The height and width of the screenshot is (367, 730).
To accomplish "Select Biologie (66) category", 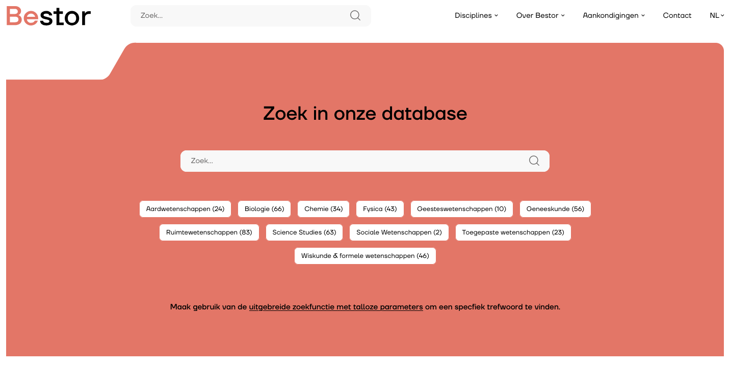I will pos(264,209).
